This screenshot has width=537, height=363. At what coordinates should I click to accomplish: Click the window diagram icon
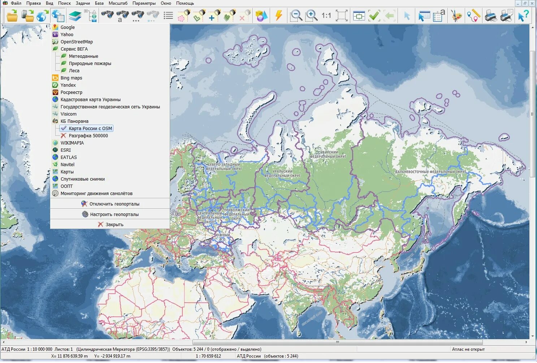[359, 16]
